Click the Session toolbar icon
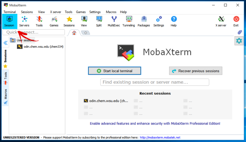 [x=9, y=21]
